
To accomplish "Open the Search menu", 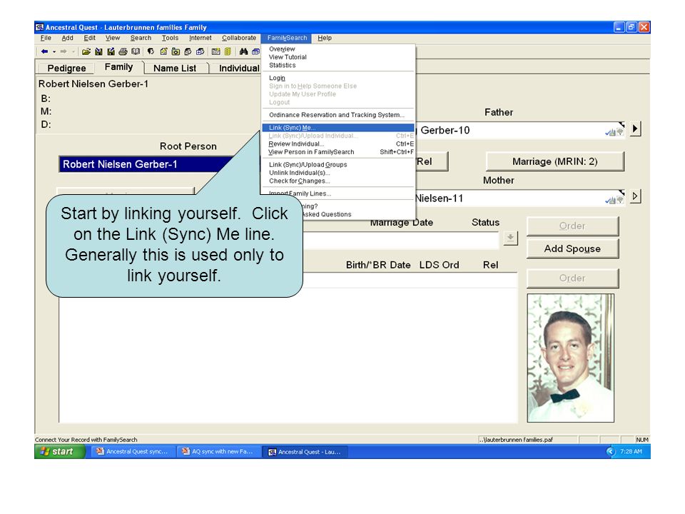I will pos(141,38).
